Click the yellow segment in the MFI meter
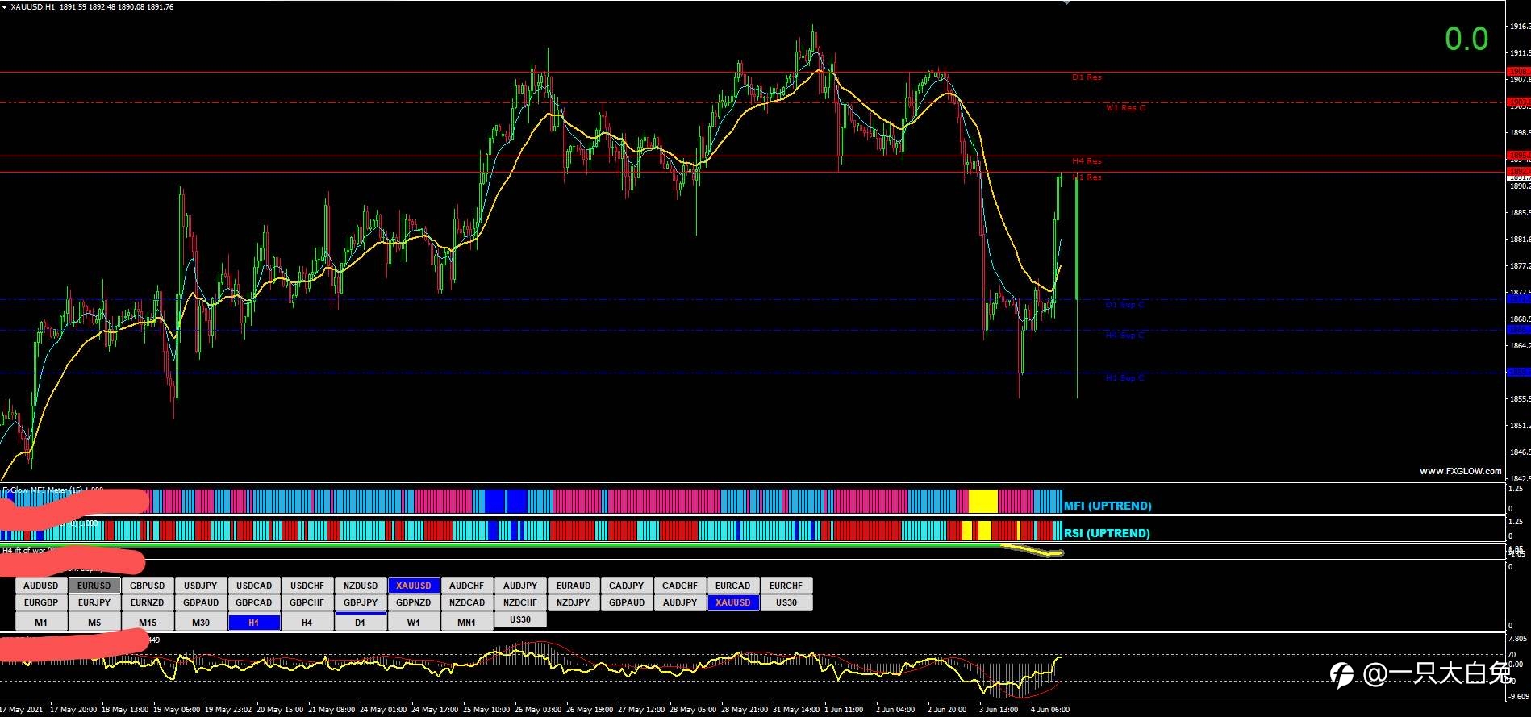Screen dimensions: 1531x717 [x=982, y=501]
